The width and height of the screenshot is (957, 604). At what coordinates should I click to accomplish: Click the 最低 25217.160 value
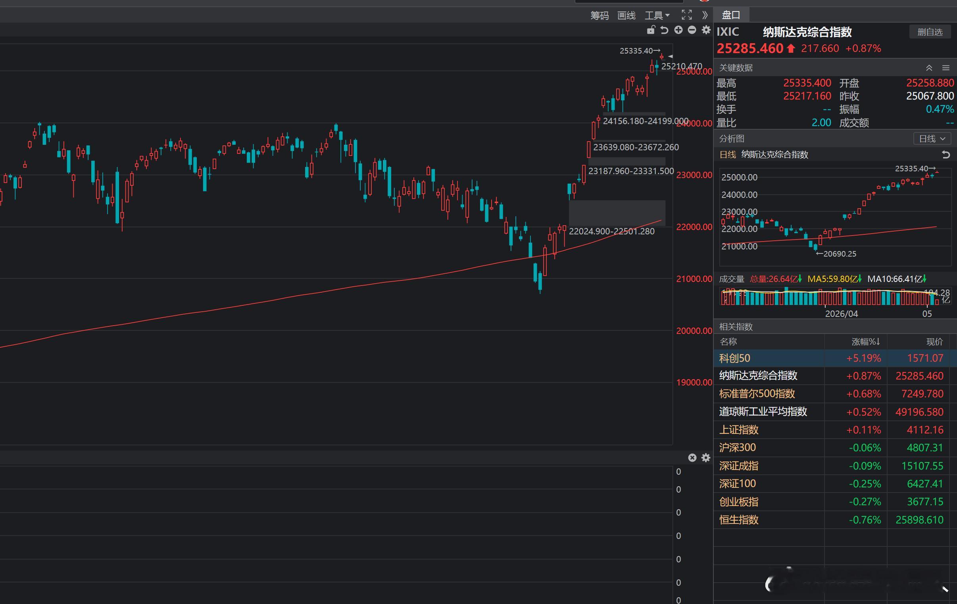807,96
